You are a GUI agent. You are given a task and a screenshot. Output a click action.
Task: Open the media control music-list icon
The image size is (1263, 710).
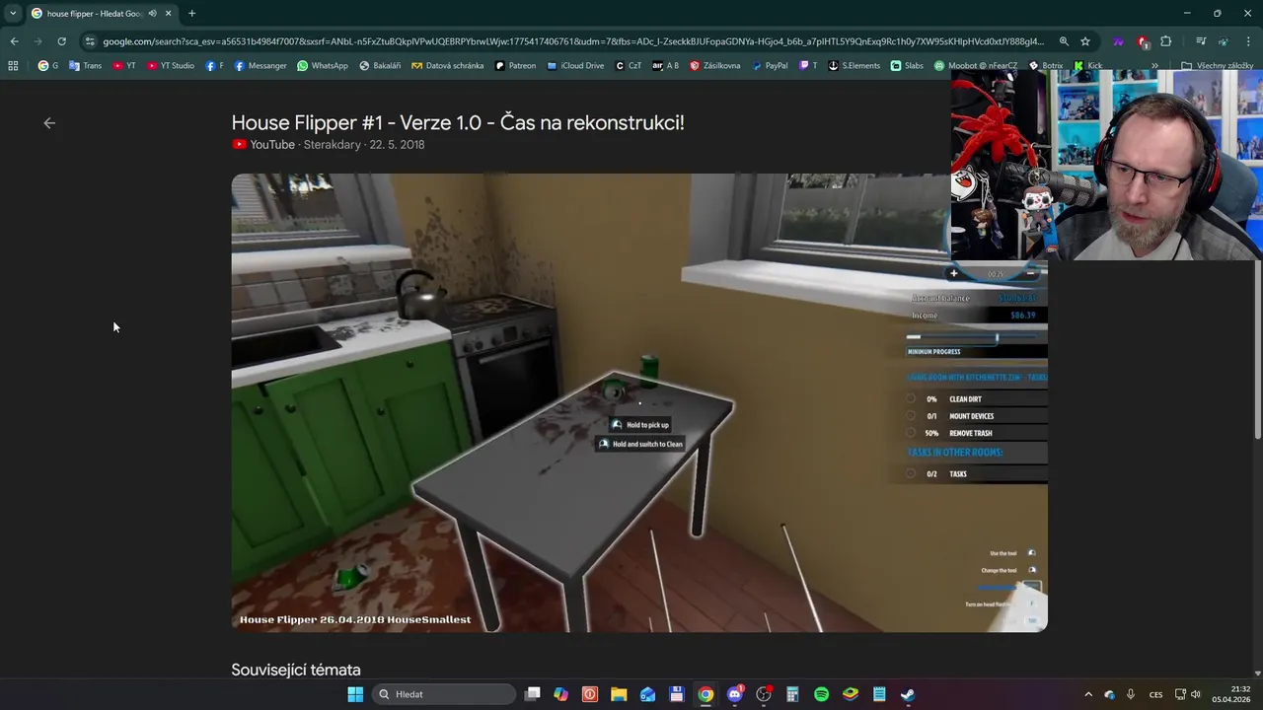(1201, 41)
